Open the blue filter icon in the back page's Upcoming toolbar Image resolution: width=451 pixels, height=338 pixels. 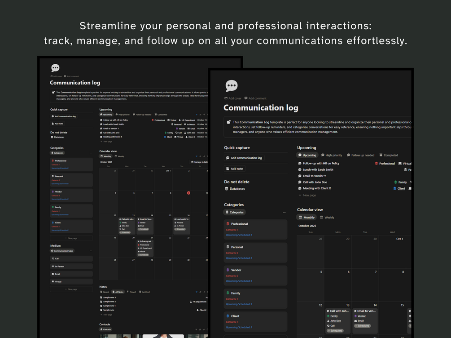coord(197,115)
